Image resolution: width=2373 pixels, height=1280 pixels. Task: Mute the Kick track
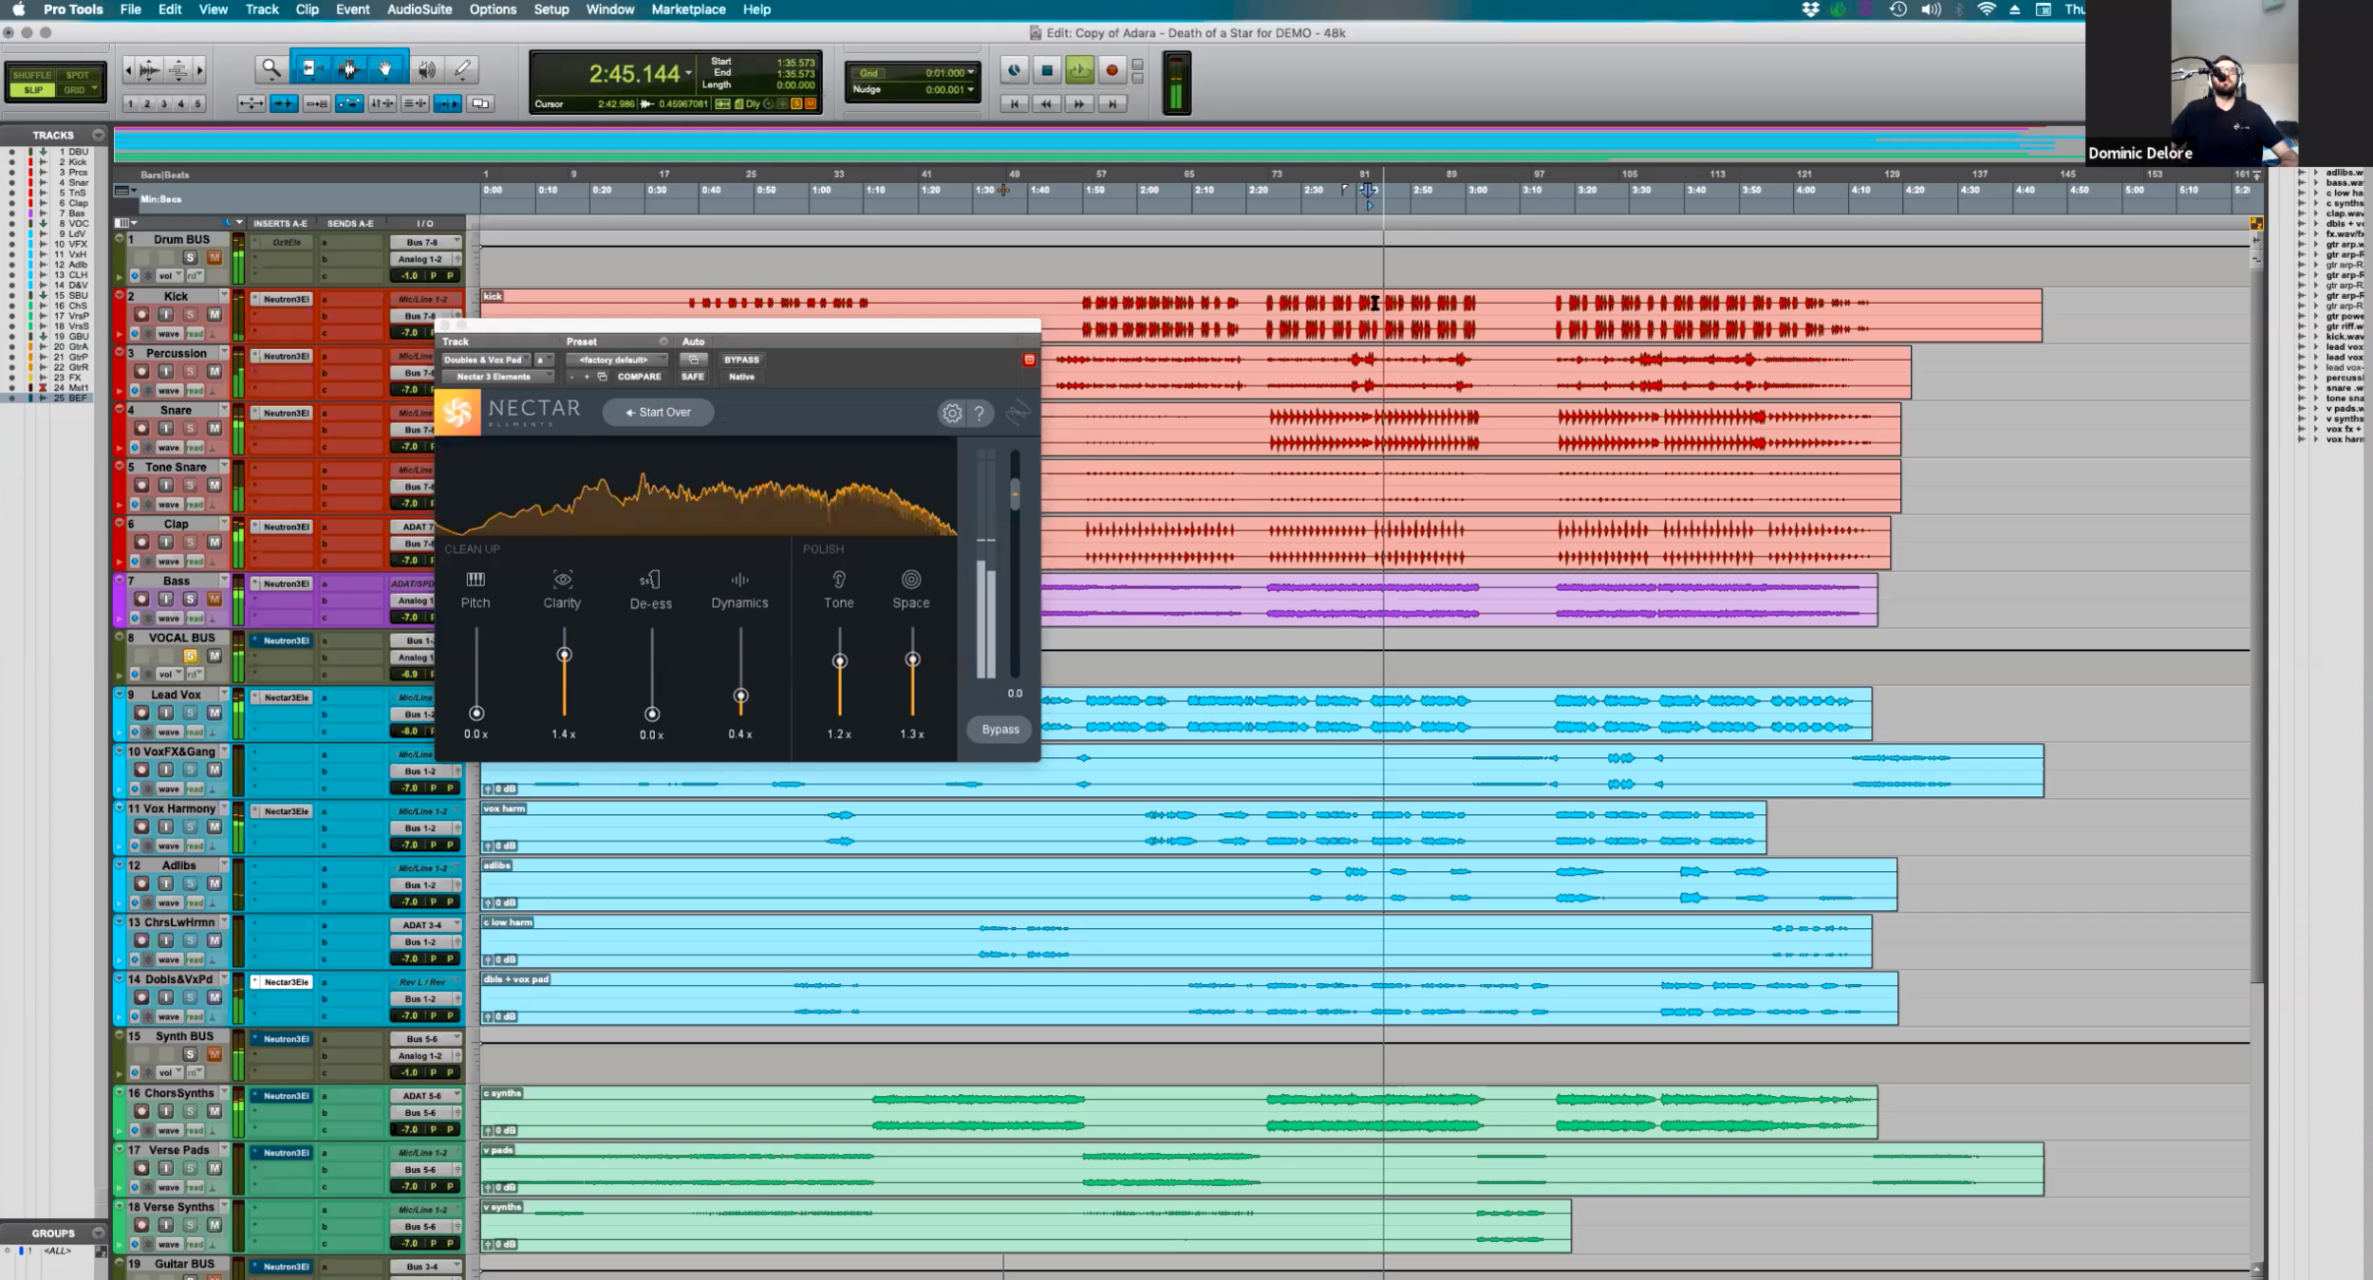[215, 314]
